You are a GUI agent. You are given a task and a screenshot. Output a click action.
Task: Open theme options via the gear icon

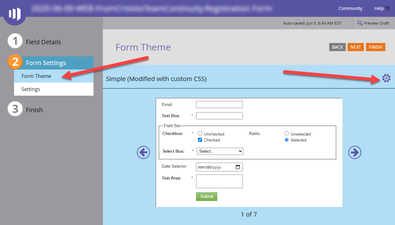386,79
